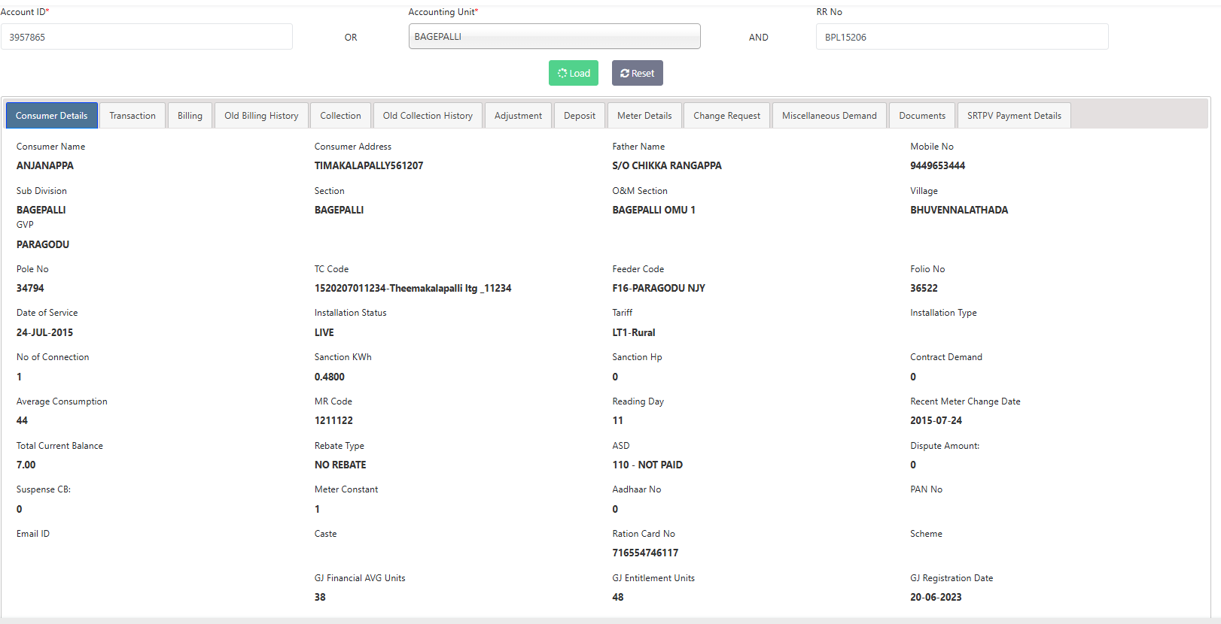Click the Reset button refresh icon
The width and height of the screenshot is (1221, 624).
(625, 74)
